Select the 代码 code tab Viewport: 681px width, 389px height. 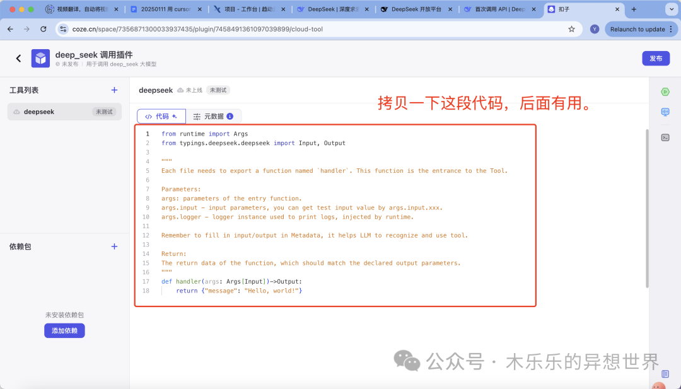pos(161,116)
